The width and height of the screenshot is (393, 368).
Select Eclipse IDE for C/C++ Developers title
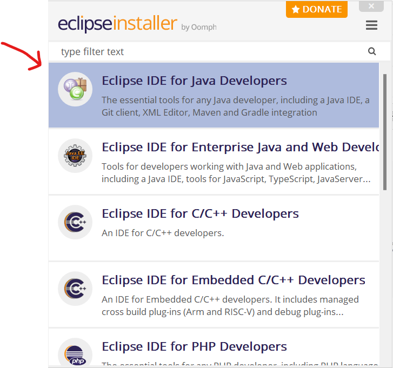tap(200, 213)
